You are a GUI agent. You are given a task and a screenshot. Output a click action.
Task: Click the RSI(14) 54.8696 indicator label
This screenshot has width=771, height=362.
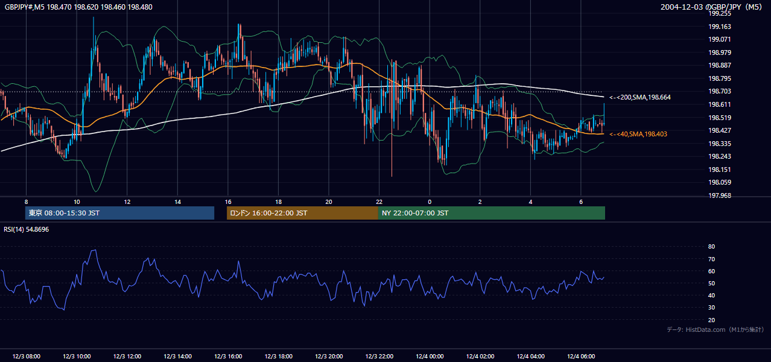point(27,229)
